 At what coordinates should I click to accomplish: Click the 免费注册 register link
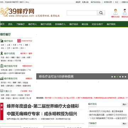[x=85, y=2]
